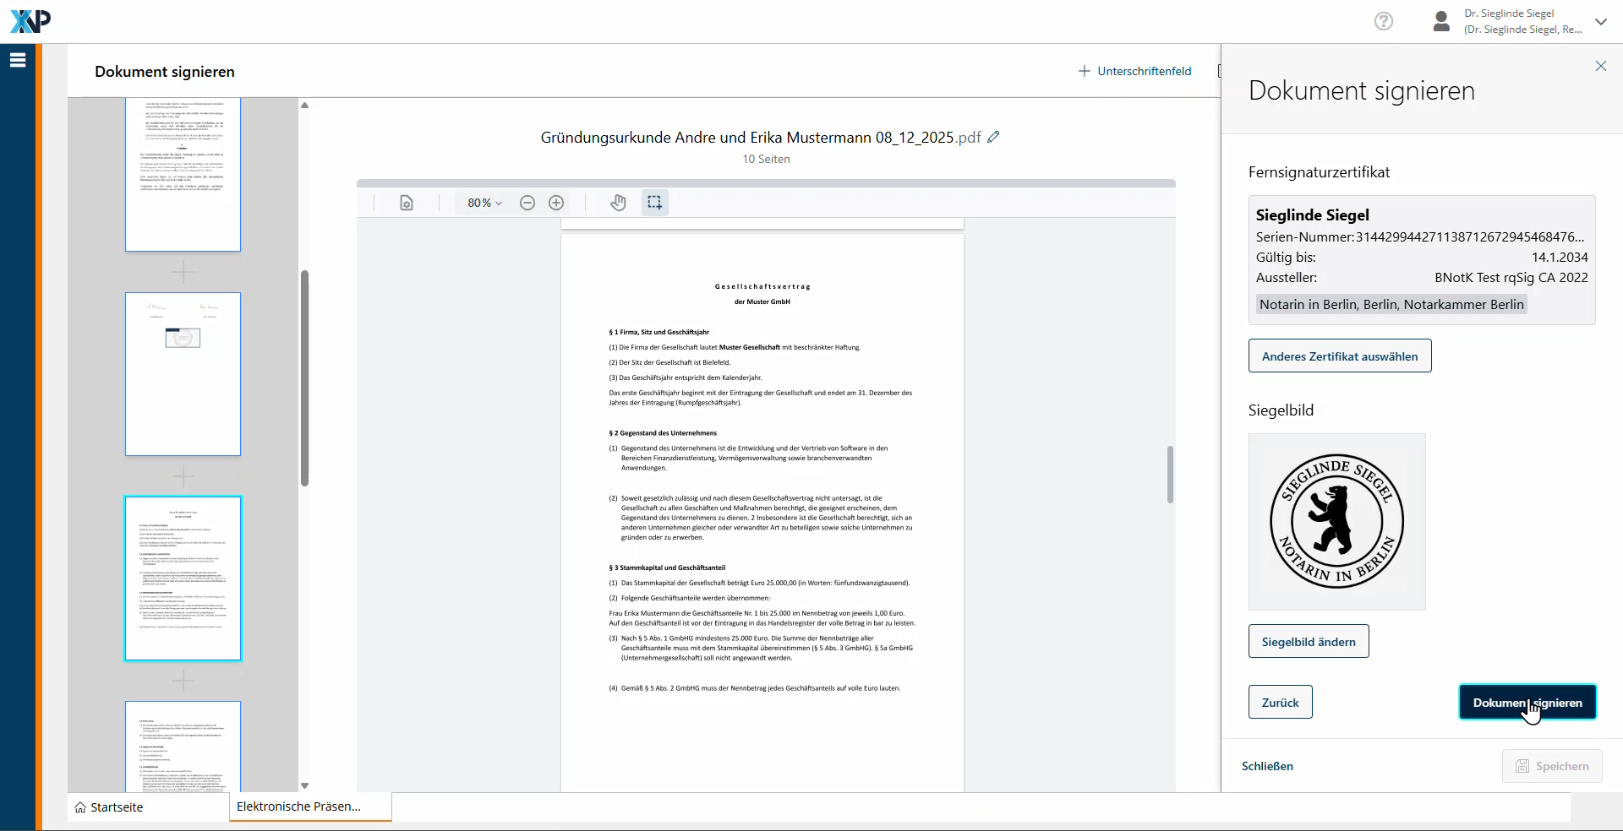
Task: Go back with the Zurück button
Action: [1280, 703]
